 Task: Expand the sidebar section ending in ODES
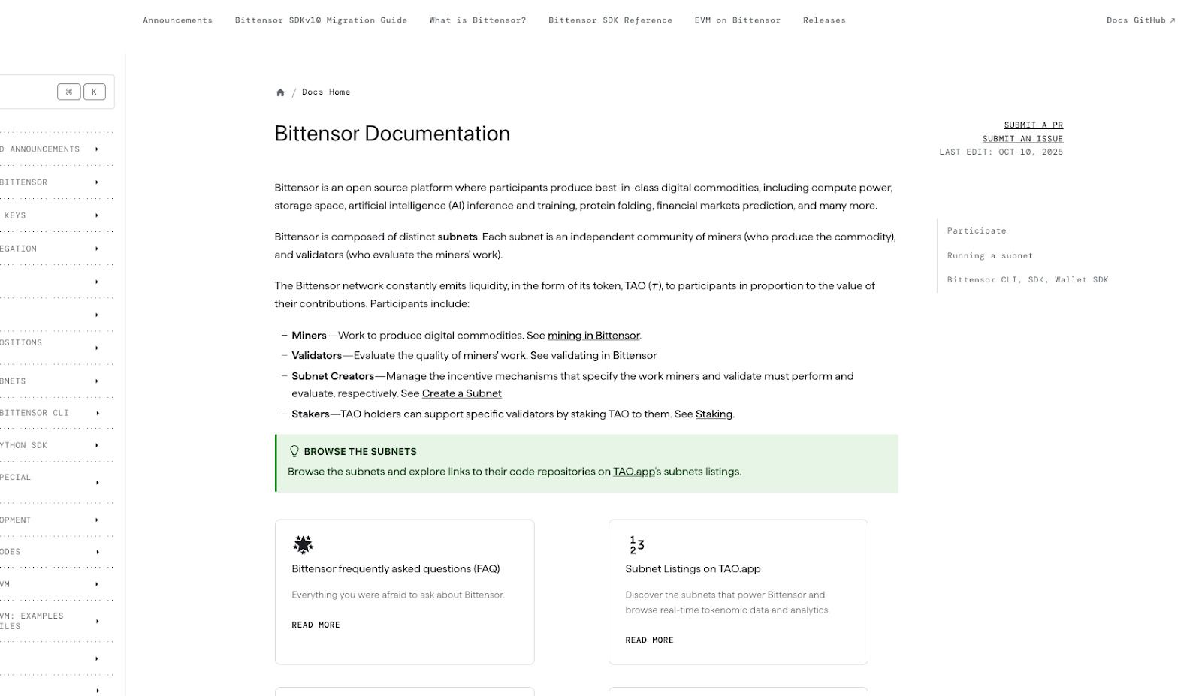pyautogui.click(x=97, y=552)
